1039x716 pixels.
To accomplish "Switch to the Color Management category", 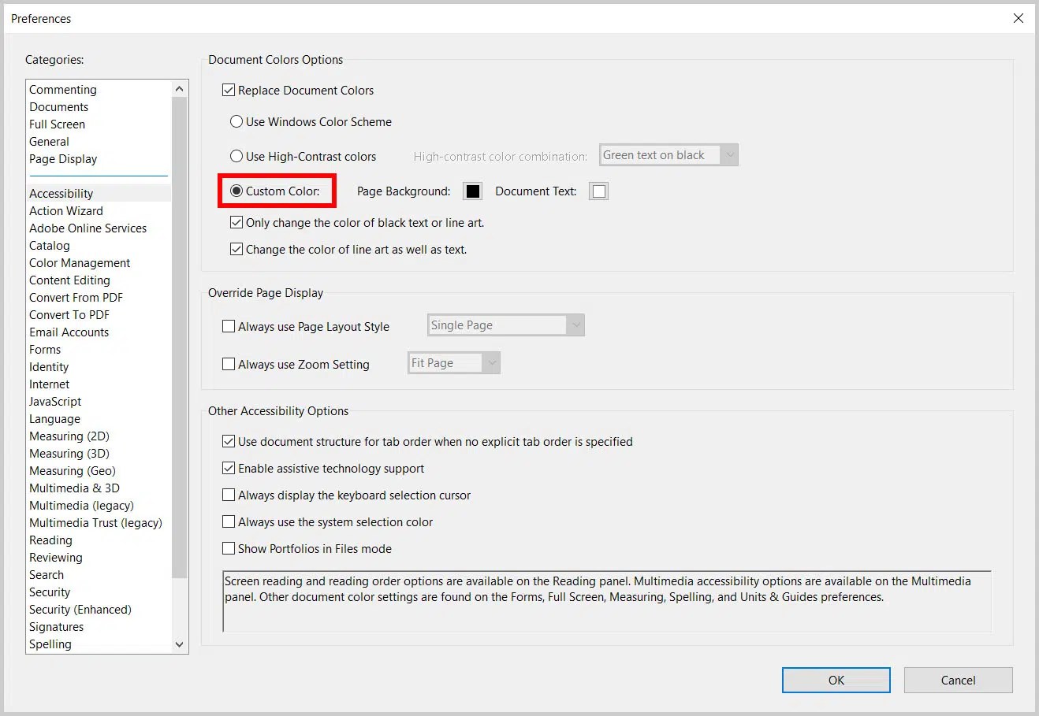I will (79, 262).
